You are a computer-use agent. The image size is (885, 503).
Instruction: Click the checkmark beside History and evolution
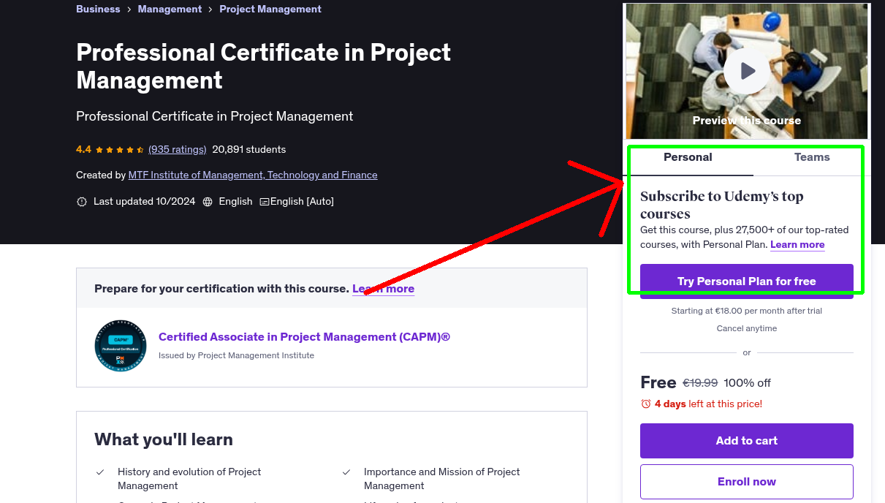(x=100, y=472)
